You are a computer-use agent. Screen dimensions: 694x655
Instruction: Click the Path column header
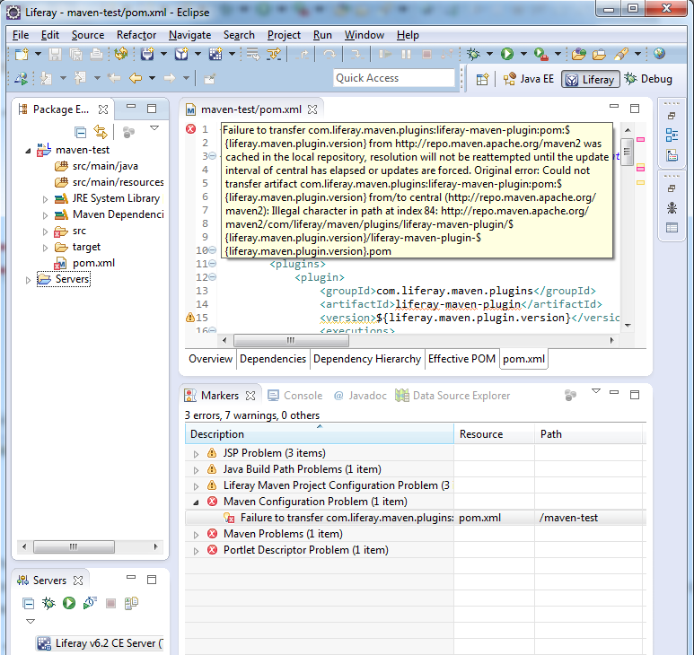pos(588,434)
